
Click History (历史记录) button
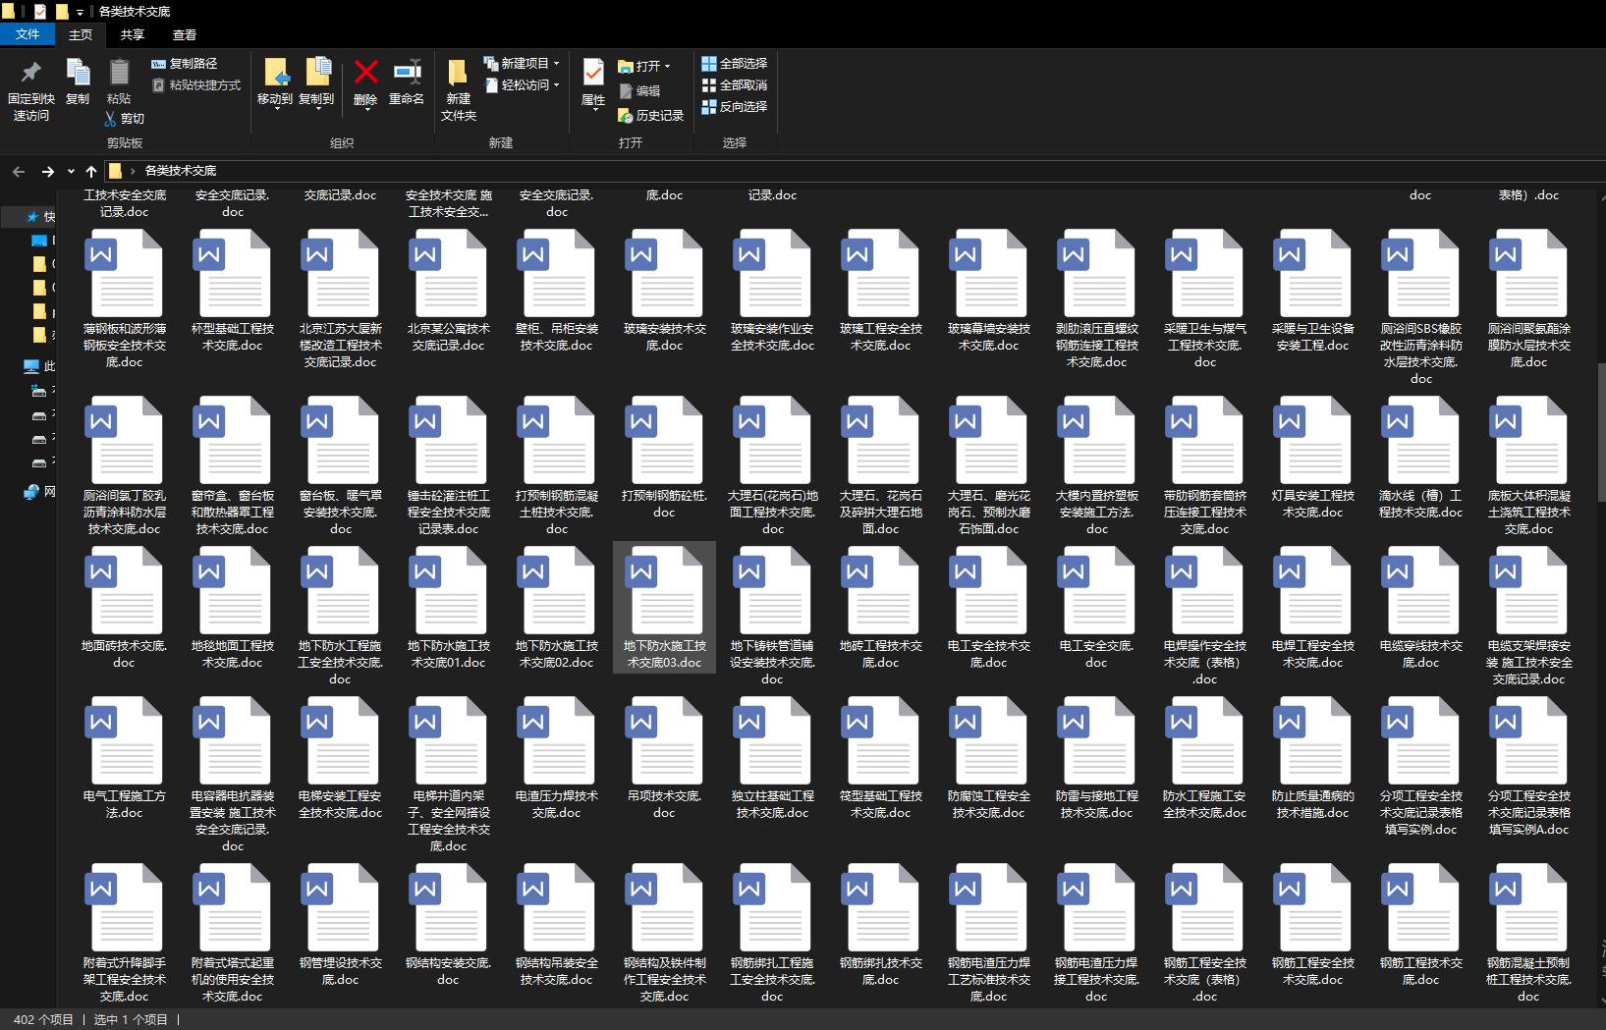coord(650,115)
